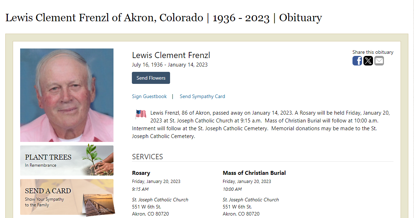Click Lewis Frenzl's portrait photo

coord(67,95)
